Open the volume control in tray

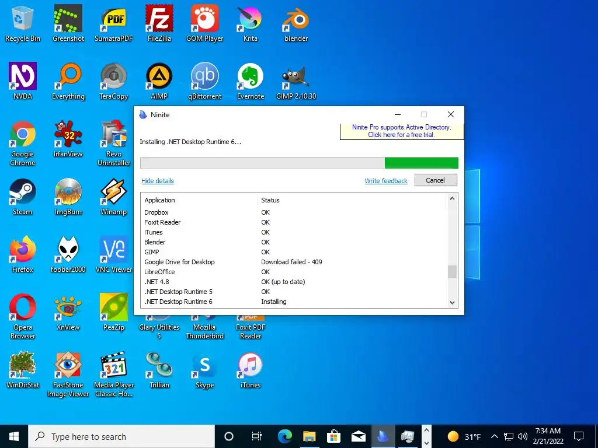pos(523,436)
